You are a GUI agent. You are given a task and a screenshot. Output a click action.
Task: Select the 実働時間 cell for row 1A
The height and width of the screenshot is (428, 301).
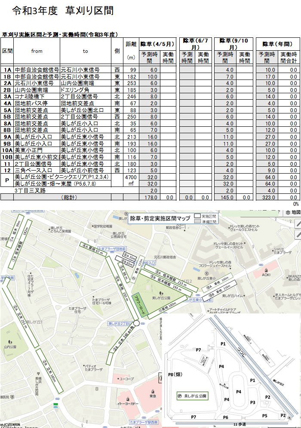point(168,70)
